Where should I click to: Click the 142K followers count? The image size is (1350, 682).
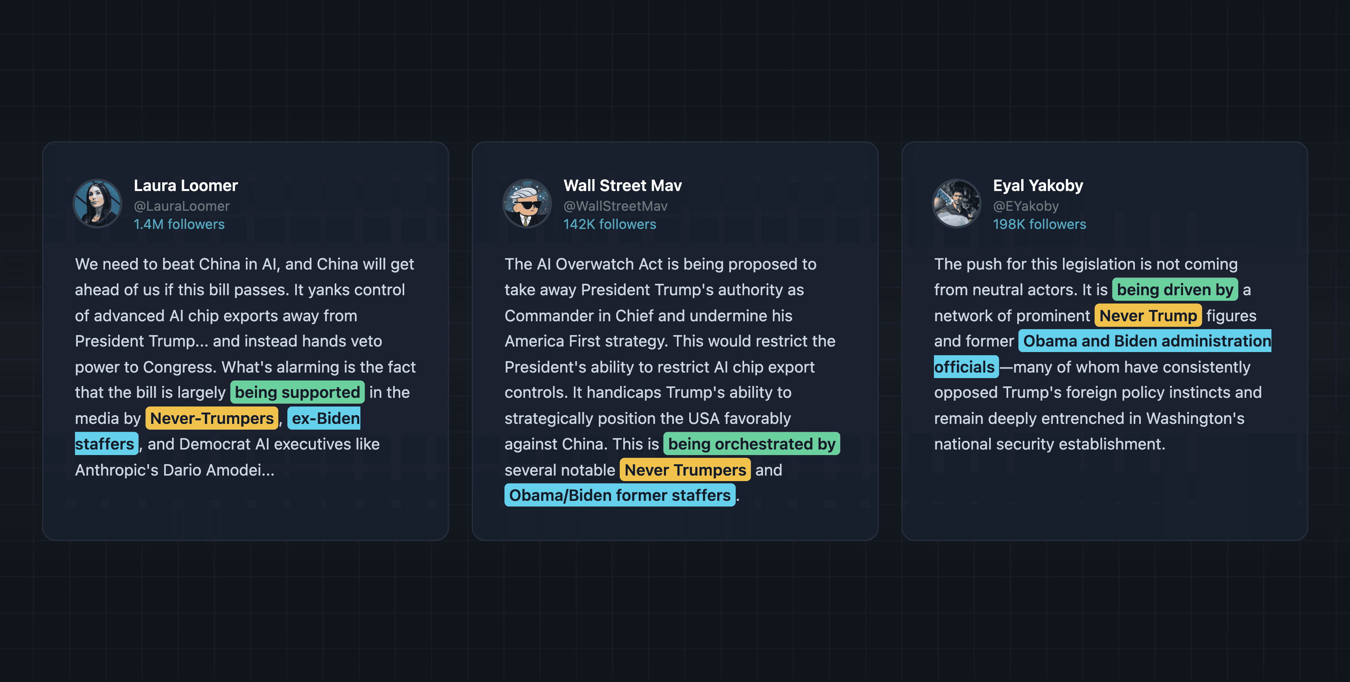609,224
